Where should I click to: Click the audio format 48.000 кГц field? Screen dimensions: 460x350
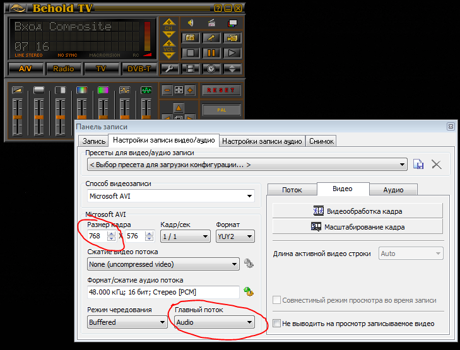pyautogui.click(x=163, y=292)
